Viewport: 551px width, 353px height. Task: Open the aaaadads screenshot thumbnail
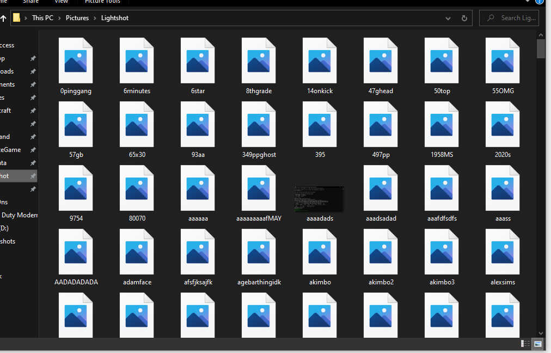[x=319, y=199]
